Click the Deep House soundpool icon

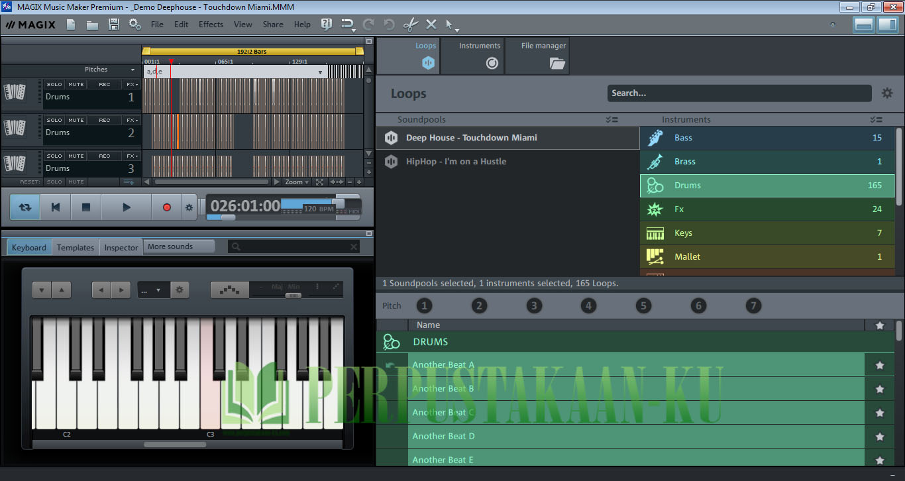pos(391,138)
